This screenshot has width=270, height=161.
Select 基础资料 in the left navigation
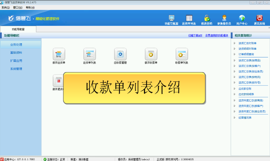[x=16, y=53]
